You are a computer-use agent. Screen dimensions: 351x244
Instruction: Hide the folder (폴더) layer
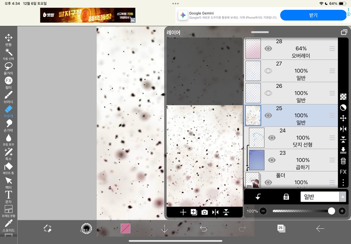pos(268,182)
